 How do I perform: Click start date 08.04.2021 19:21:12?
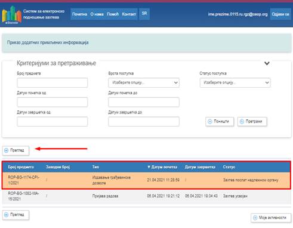click(x=164, y=196)
